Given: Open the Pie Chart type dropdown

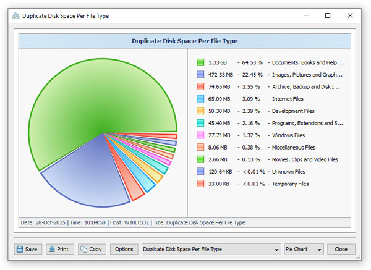Looking at the screenshot, I should (x=304, y=249).
